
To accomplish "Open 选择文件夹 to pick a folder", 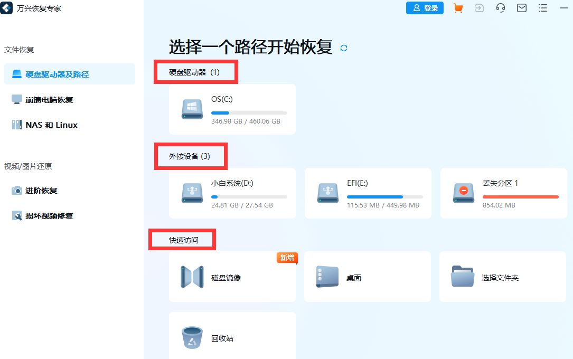I will tap(502, 277).
